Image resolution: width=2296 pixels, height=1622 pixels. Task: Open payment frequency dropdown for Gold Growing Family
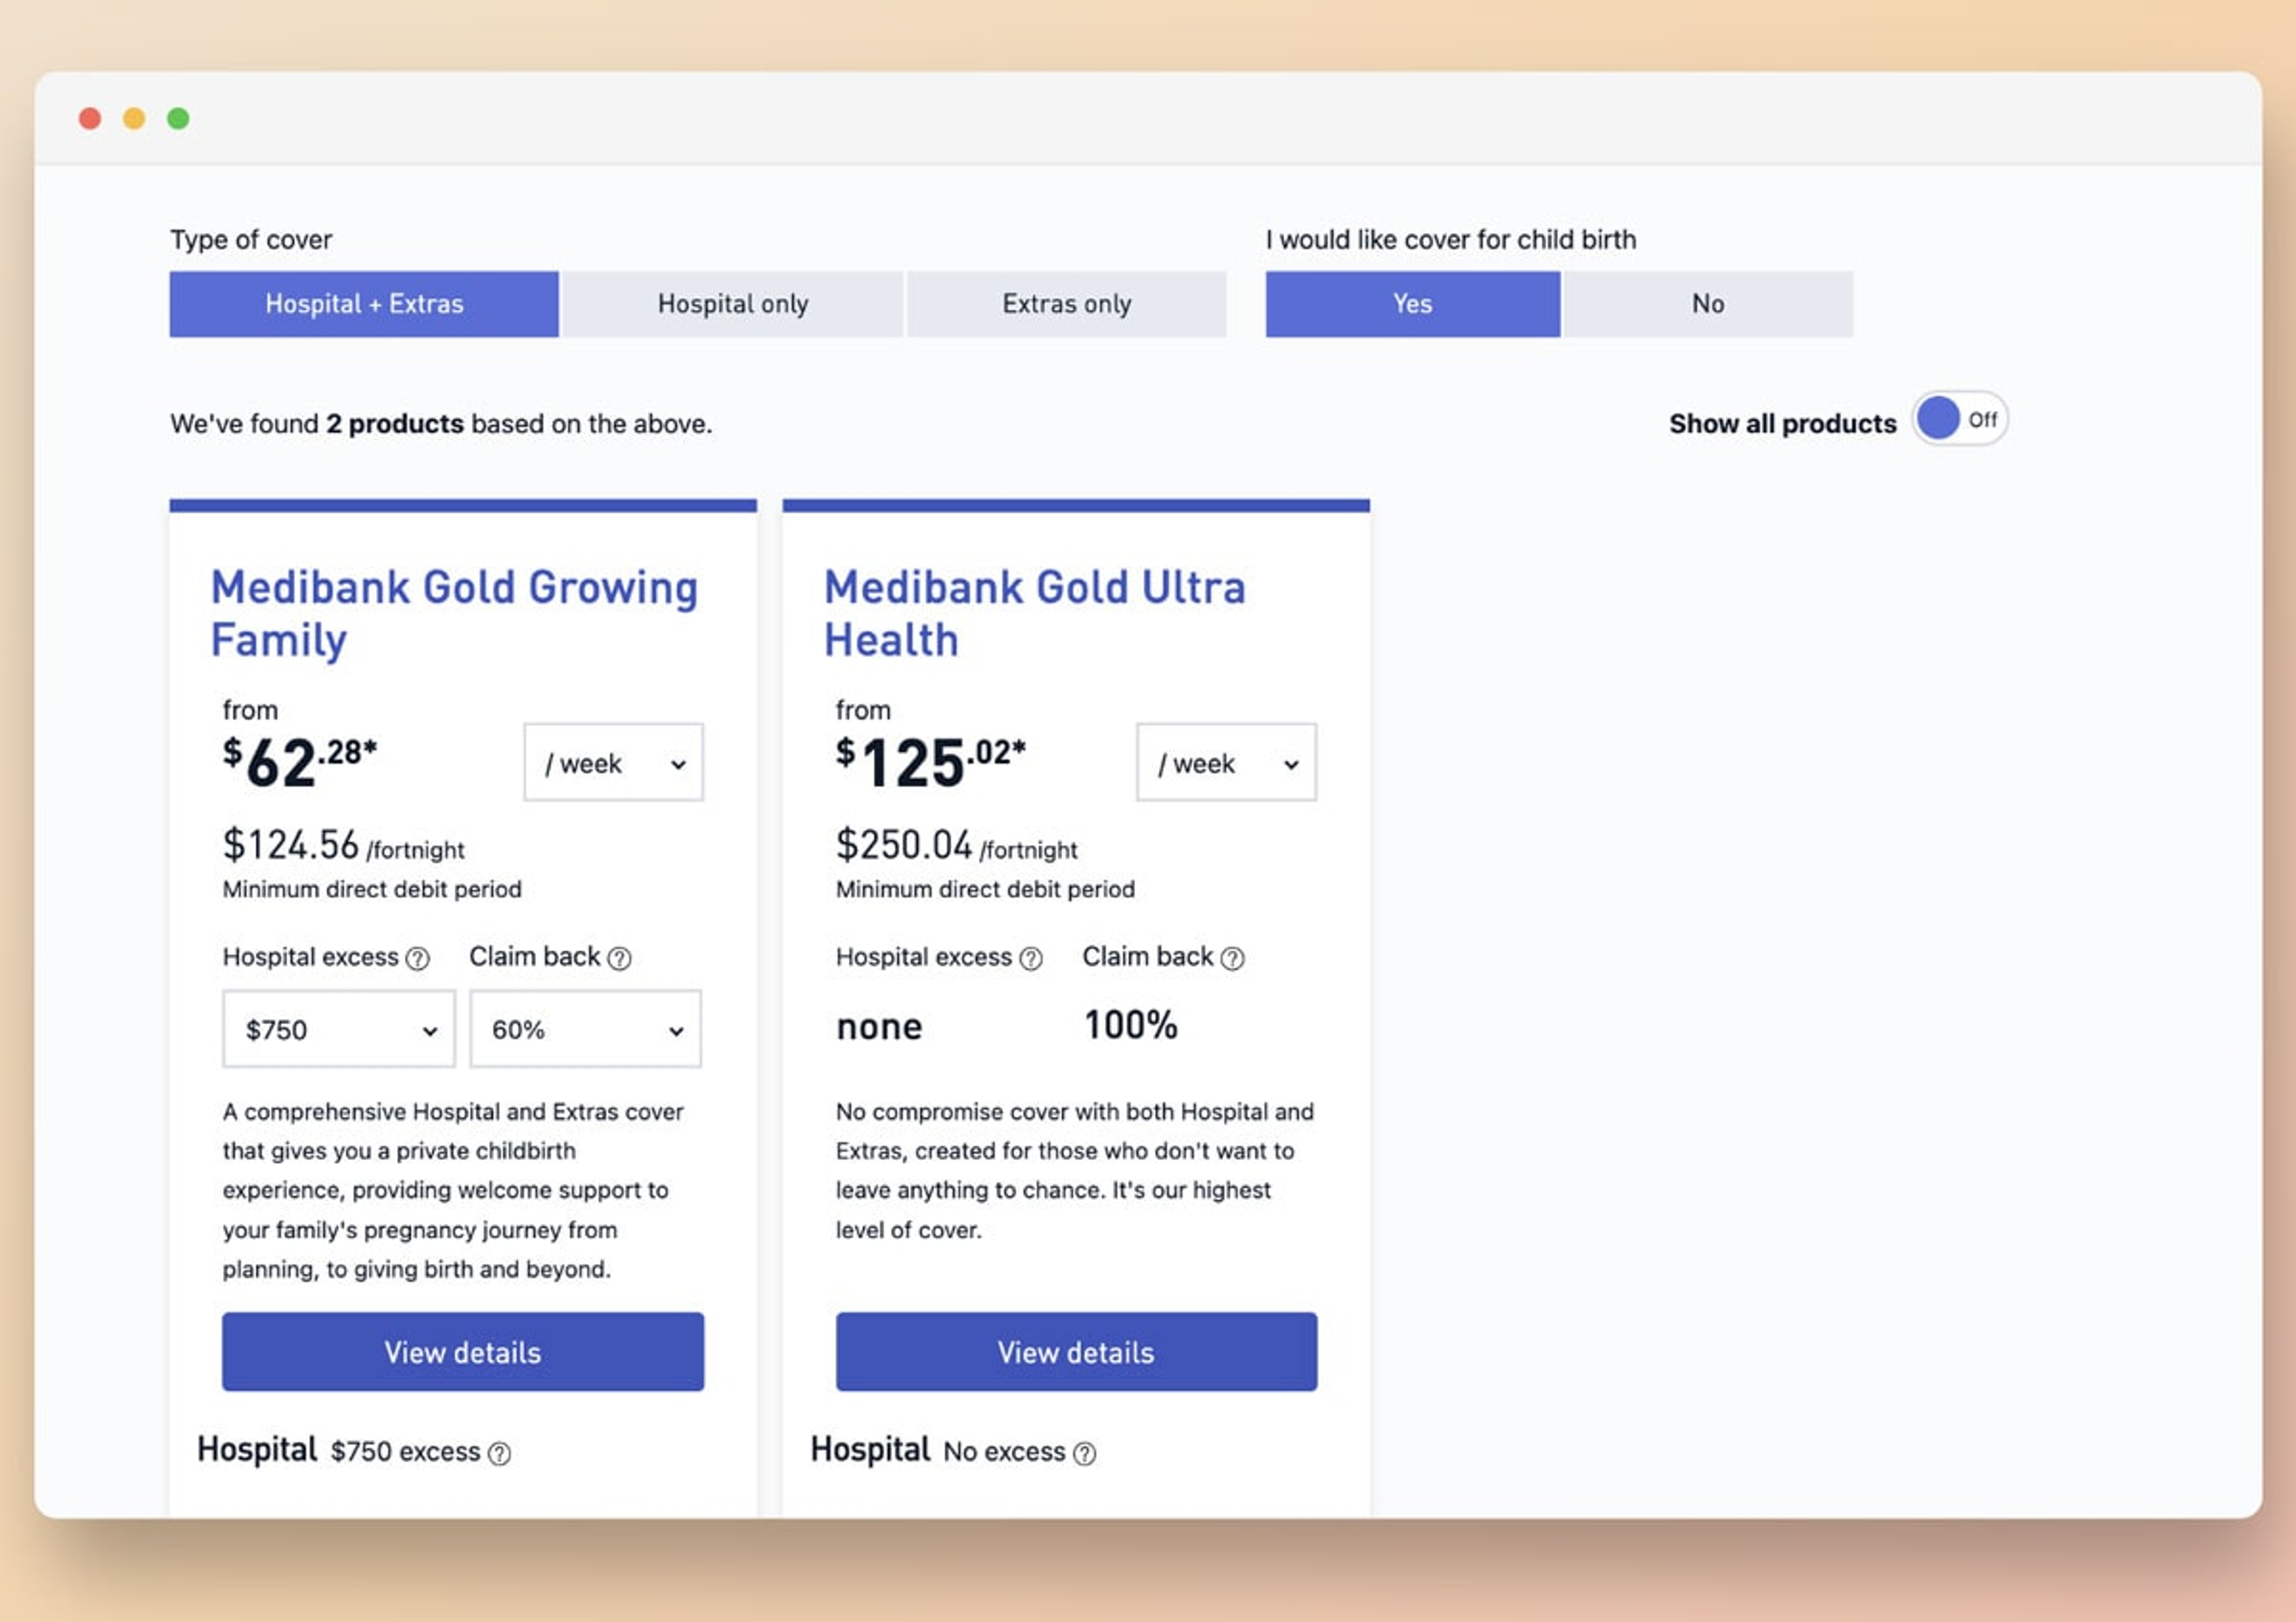pyautogui.click(x=613, y=763)
